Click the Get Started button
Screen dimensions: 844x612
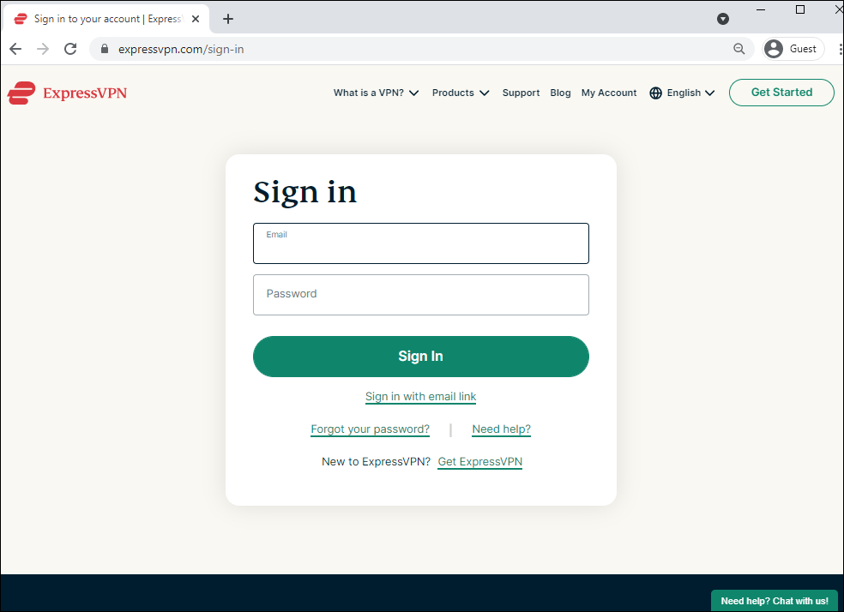[781, 93]
